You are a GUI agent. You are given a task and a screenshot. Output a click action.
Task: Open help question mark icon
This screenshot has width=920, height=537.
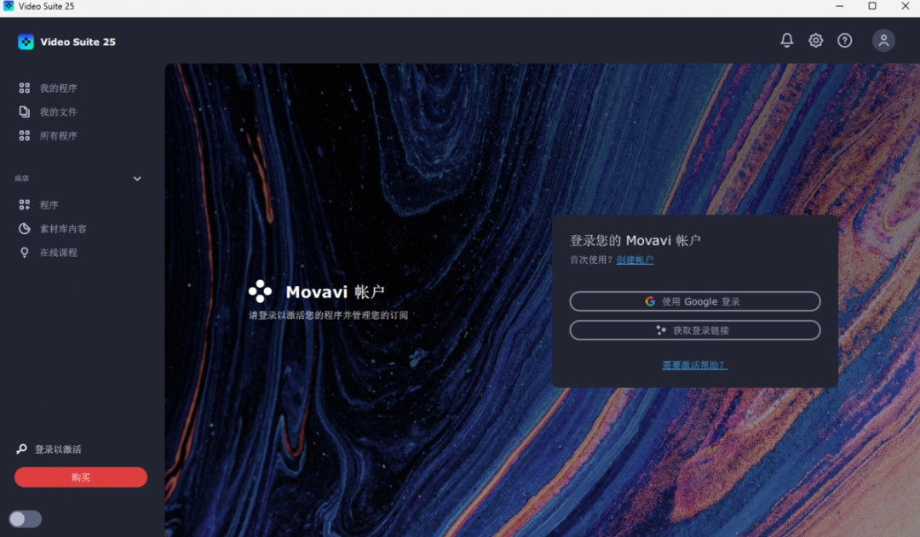coord(844,41)
